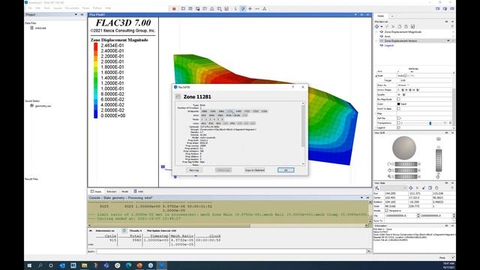Click the New Log button in Zone dialog
The height and width of the screenshot is (270, 480).
coord(193,170)
